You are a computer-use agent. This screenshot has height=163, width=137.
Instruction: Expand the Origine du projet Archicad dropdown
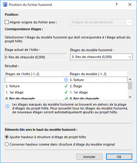[101, 22]
